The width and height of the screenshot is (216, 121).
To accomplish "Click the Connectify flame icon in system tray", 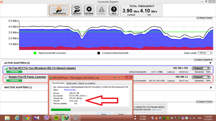I will click(x=156, y=118).
